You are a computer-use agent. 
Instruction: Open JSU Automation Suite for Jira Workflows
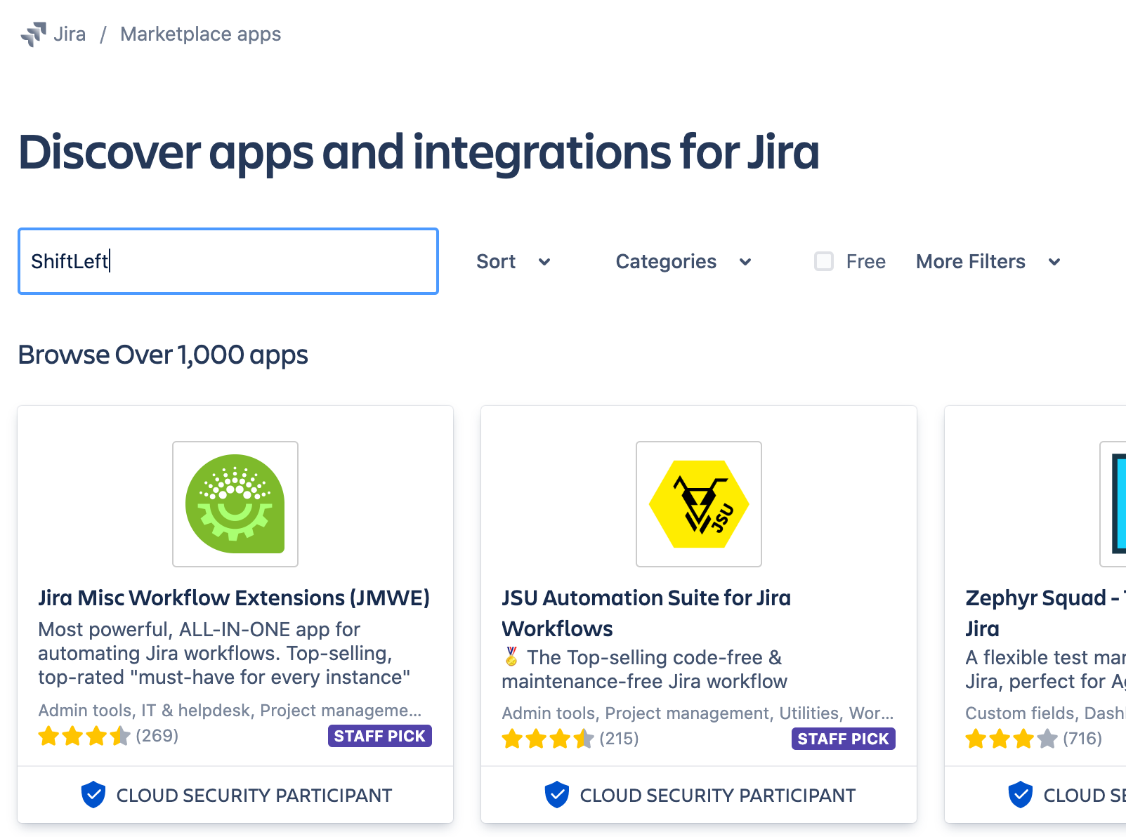(x=646, y=613)
